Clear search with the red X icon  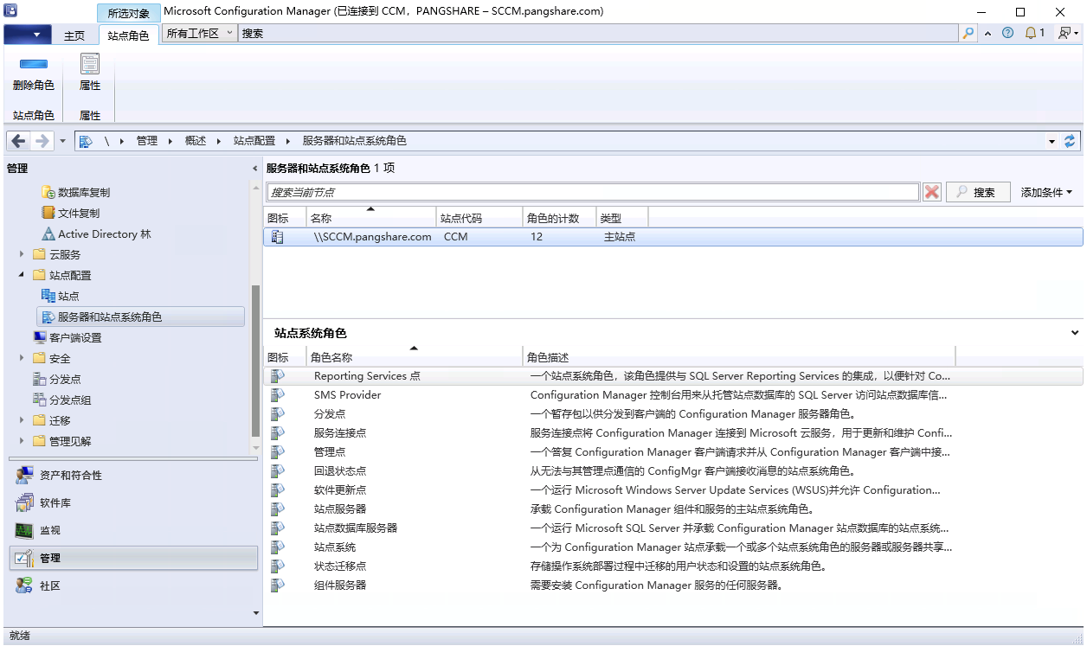[x=932, y=192]
